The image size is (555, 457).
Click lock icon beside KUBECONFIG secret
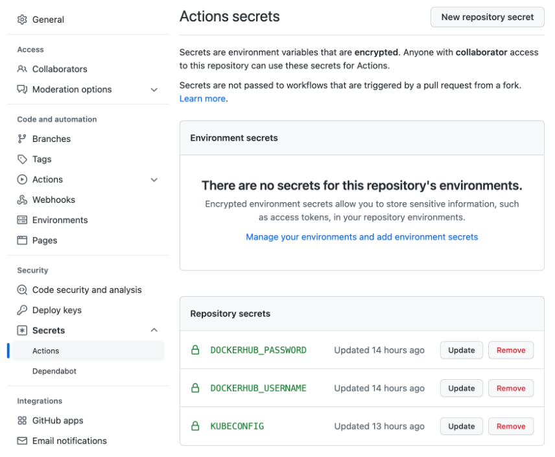(195, 426)
